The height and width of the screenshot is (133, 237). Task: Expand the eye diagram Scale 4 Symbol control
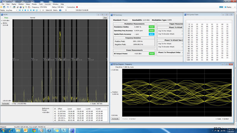point(216,119)
